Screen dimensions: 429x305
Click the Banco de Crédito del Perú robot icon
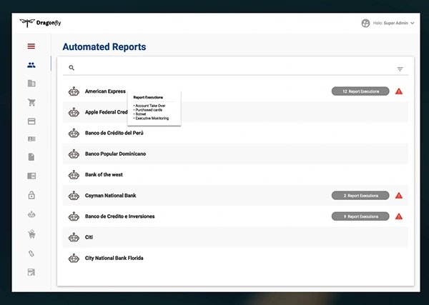[74, 133]
